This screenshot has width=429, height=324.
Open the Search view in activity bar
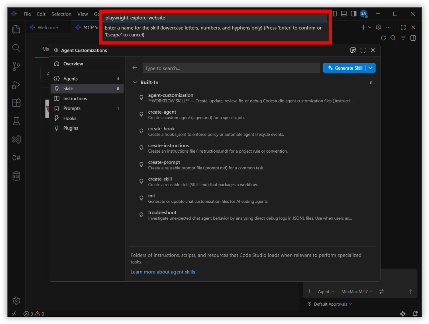(16, 48)
